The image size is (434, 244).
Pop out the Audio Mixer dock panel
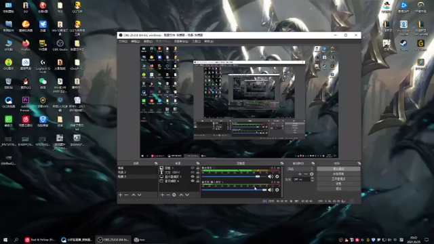(x=282, y=163)
